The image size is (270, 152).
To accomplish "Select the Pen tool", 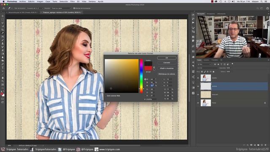I will (x=3, y=64).
